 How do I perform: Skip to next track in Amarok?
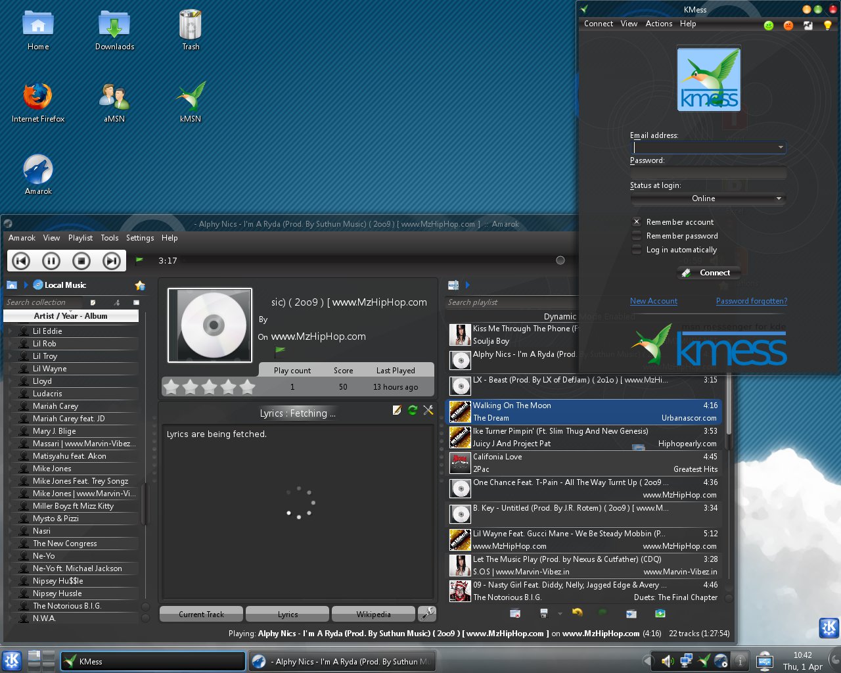[112, 261]
